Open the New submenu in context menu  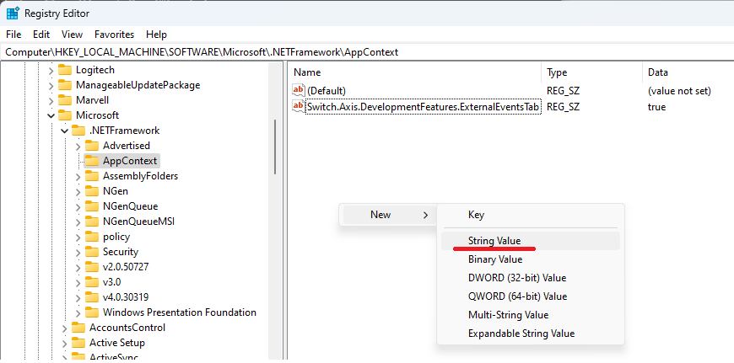(x=388, y=215)
